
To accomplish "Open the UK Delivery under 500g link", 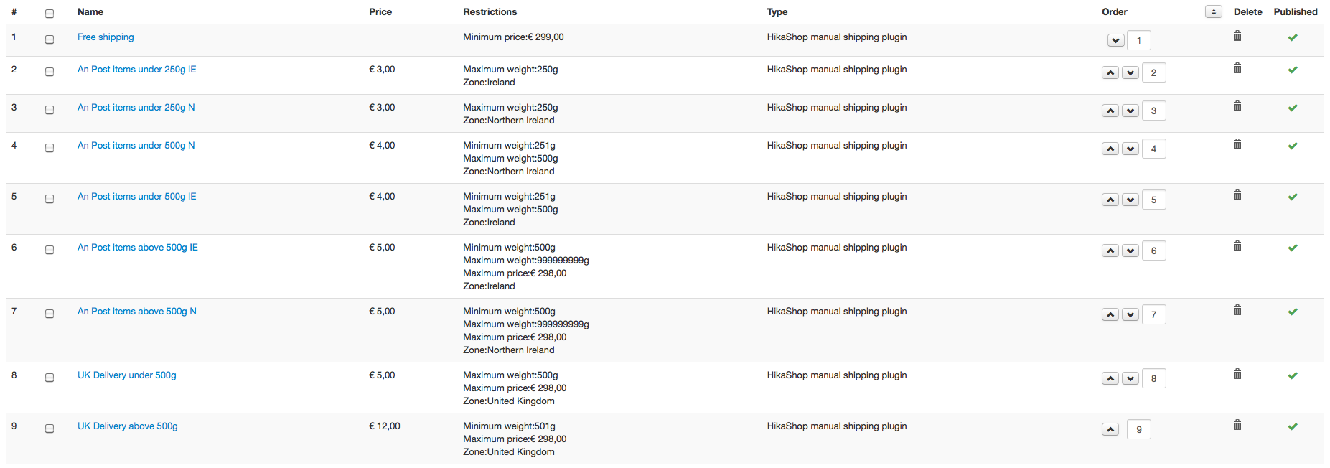I will coord(127,375).
